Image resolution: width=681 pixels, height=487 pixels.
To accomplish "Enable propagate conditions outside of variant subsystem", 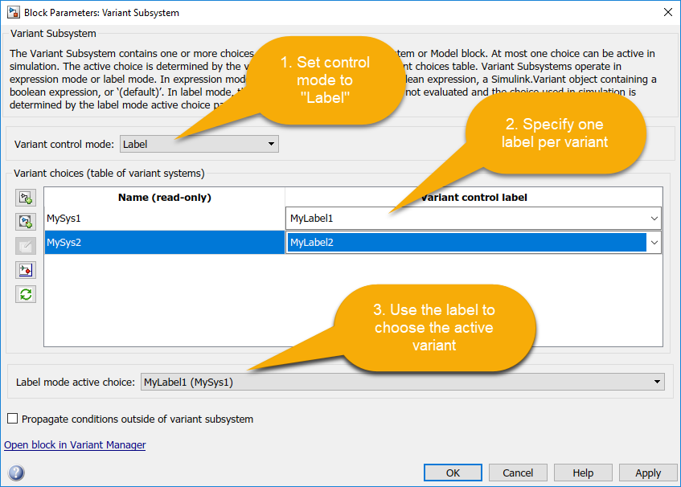I will tap(12, 419).
